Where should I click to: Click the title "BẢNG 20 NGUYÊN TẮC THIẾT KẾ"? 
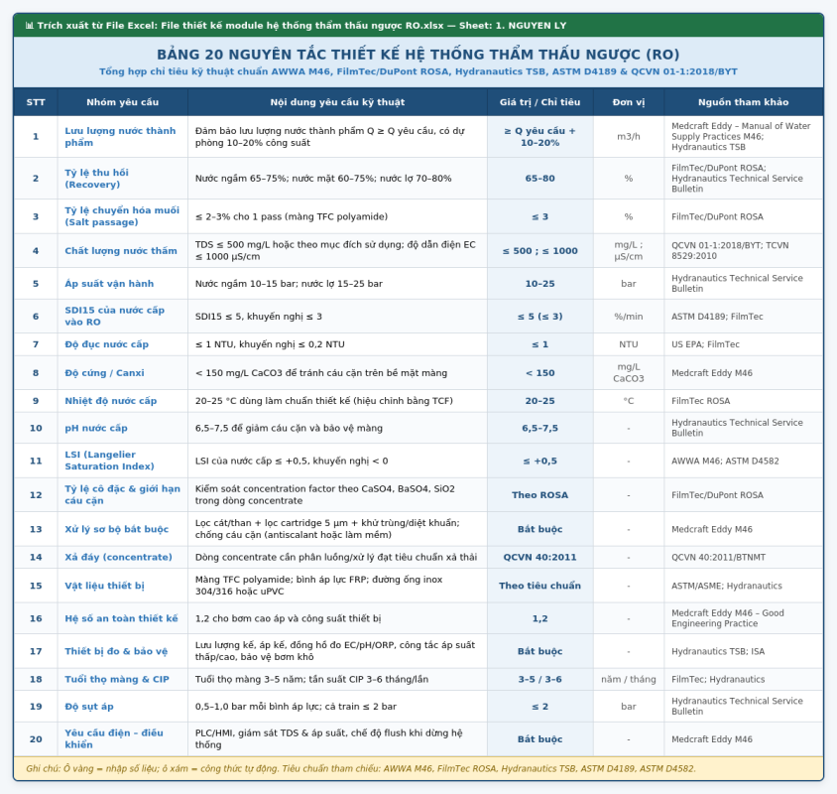pos(418,55)
